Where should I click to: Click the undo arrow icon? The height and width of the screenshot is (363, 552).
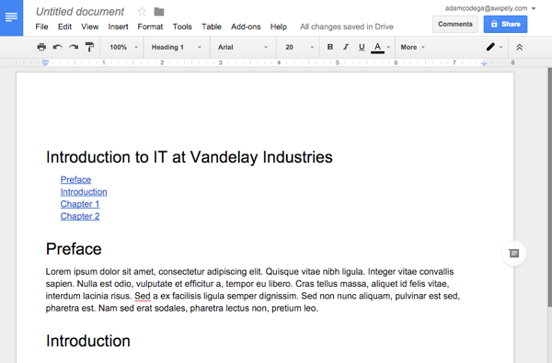tap(58, 47)
